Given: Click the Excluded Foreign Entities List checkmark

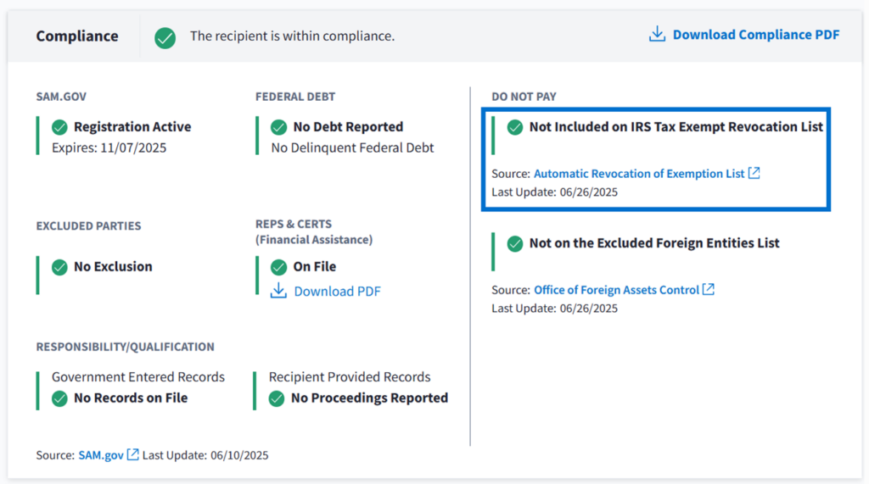Looking at the screenshot, I should (514, 243).
